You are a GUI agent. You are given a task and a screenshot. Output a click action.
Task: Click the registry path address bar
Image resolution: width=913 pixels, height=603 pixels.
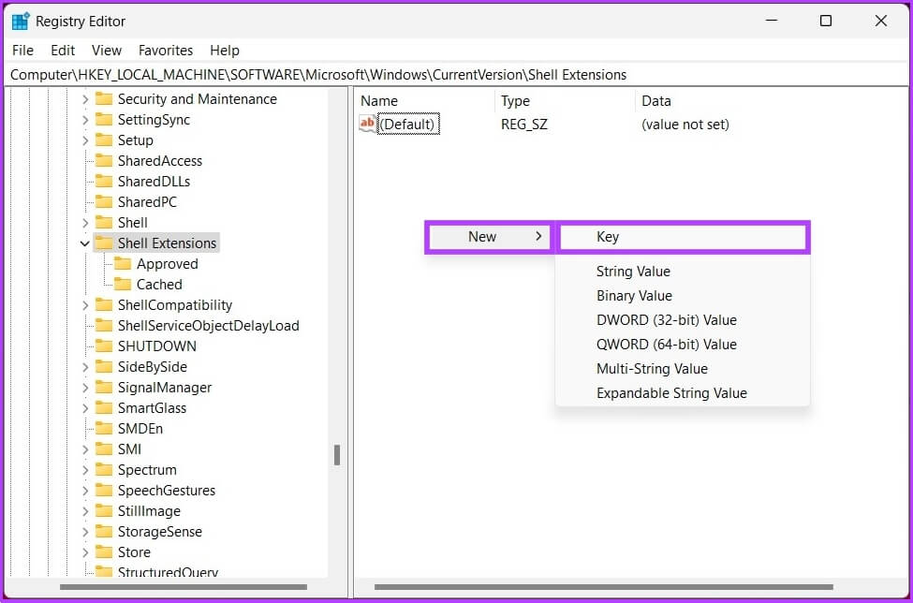pyautogui.click(x=457, y=75)
